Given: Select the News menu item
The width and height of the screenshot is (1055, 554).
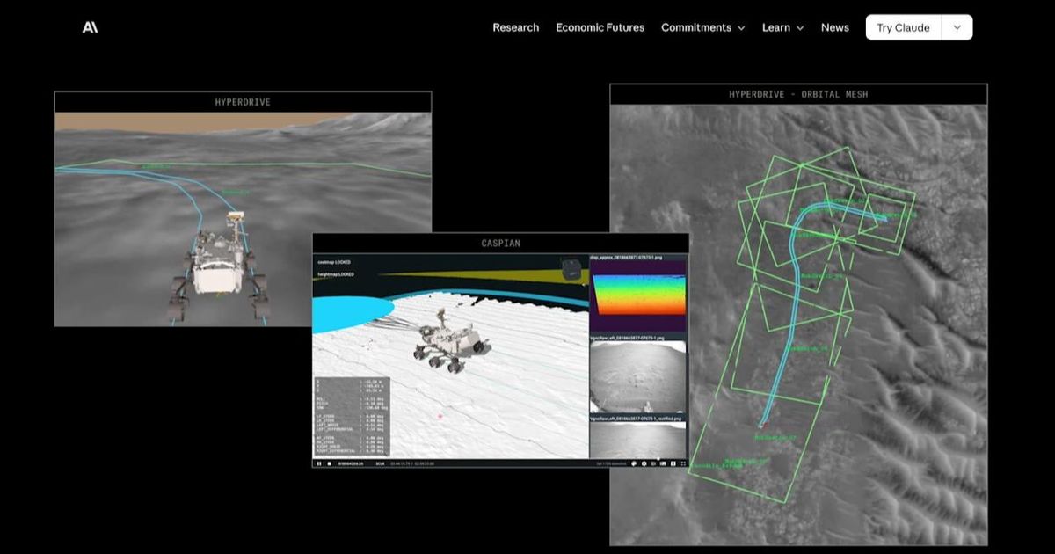Looking at the screenshot, I should tap(835, 27).
